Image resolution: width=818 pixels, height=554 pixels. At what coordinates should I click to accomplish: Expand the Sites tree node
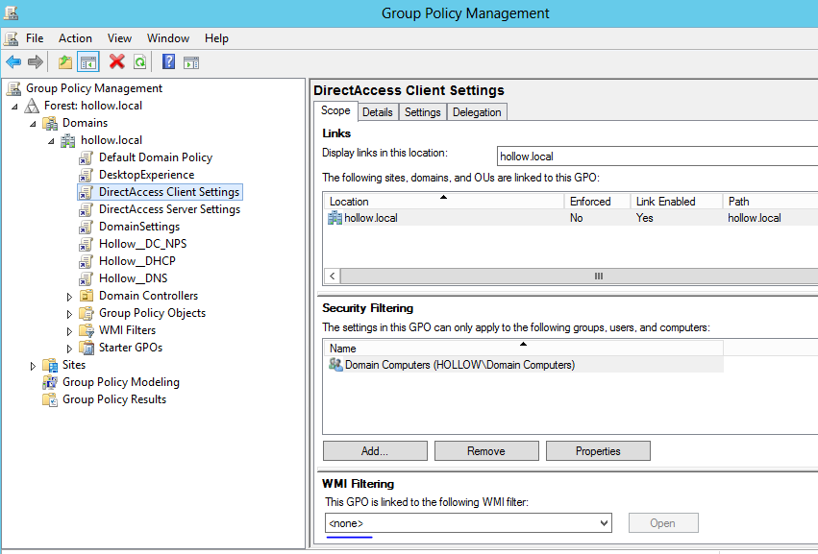click(x=33, y=366)
